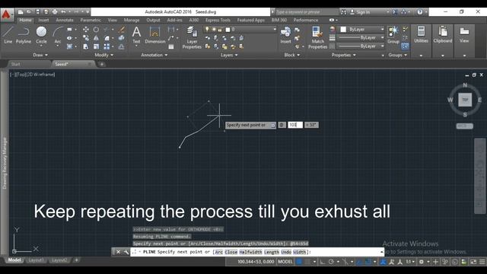Open the Parametric ribbon tab
The width and height of the screenshot is (487, 274).
91,20
